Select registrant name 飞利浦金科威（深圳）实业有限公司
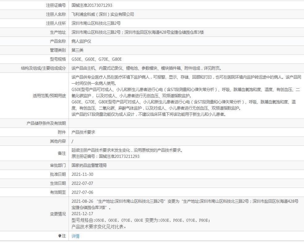Screen dimensions: 304x243 coord(103,14)
